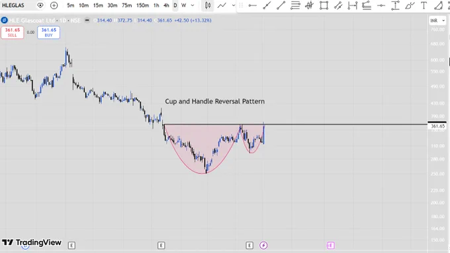Click the 361.65 SELL button
This screenshot has height=253, width=450.
click(13, 32)
